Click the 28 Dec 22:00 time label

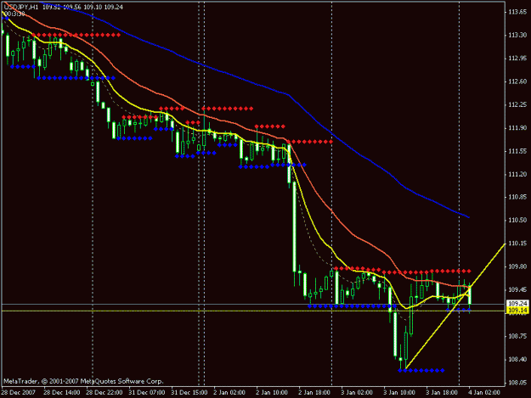(x=105, y=392)
